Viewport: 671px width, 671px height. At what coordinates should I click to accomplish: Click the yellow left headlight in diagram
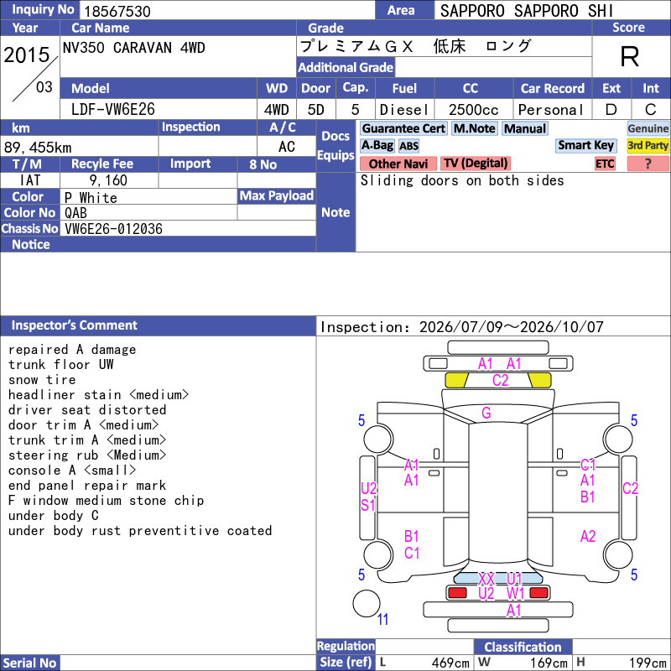tap(456, 380)
